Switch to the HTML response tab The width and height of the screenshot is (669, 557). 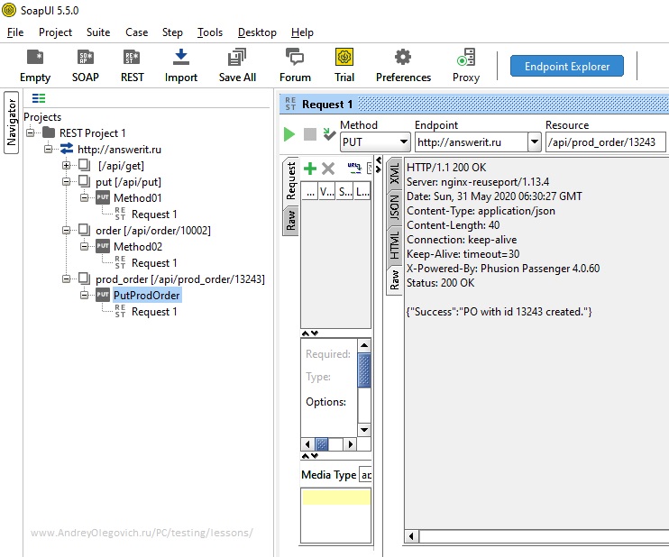[394, 246]
